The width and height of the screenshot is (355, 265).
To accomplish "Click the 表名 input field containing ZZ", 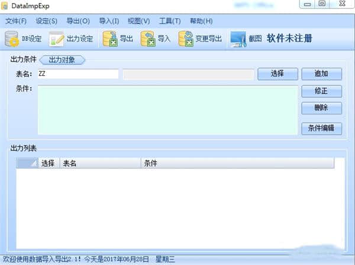I will (x=78, y=74).
